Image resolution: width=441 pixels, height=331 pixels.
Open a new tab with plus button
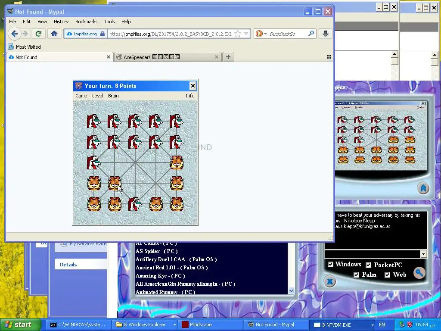tap(228, 57)
